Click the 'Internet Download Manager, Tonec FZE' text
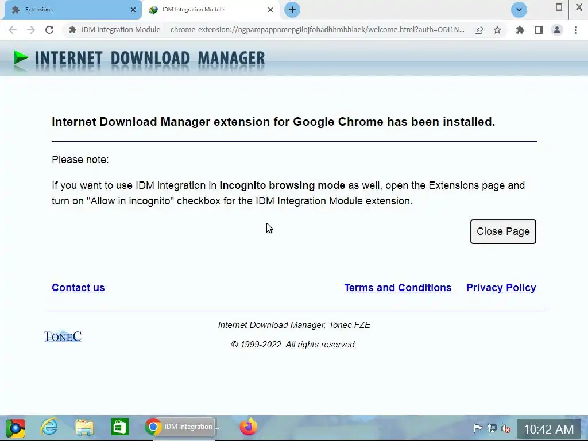This screenshot has height=441, width=588. pyautogui.click(x=295, y=325)
